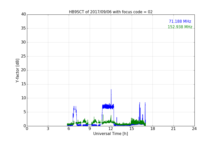216x144 pixels.
Task: Click the y-axis tick label 15
Action: [23, 84]
